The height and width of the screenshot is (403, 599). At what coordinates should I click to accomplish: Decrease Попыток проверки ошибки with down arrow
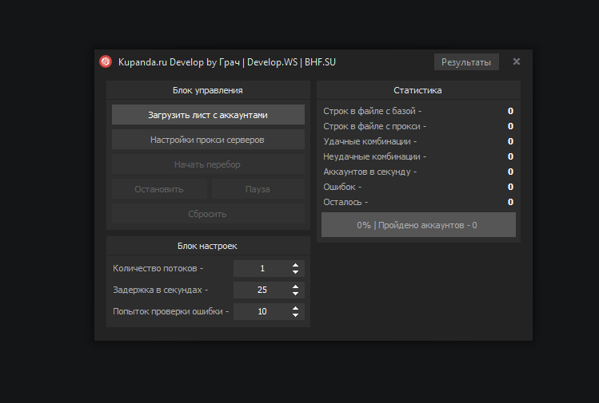click(x=295, y=315)
